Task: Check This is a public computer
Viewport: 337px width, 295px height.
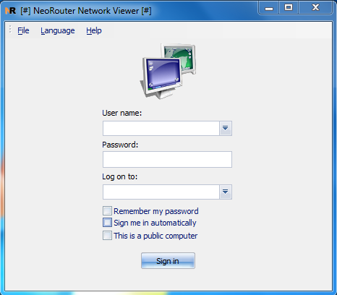Action: (107, 235)
